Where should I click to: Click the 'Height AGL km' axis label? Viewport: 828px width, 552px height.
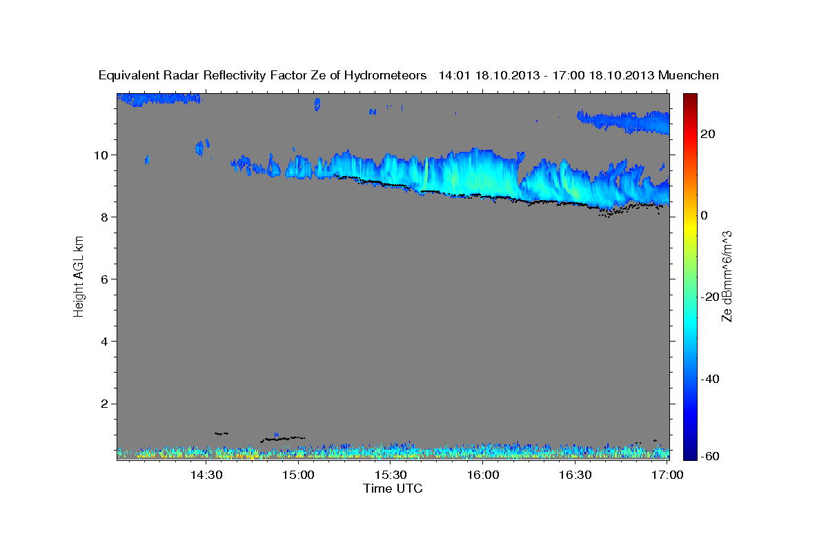click(x=79, y=276)
